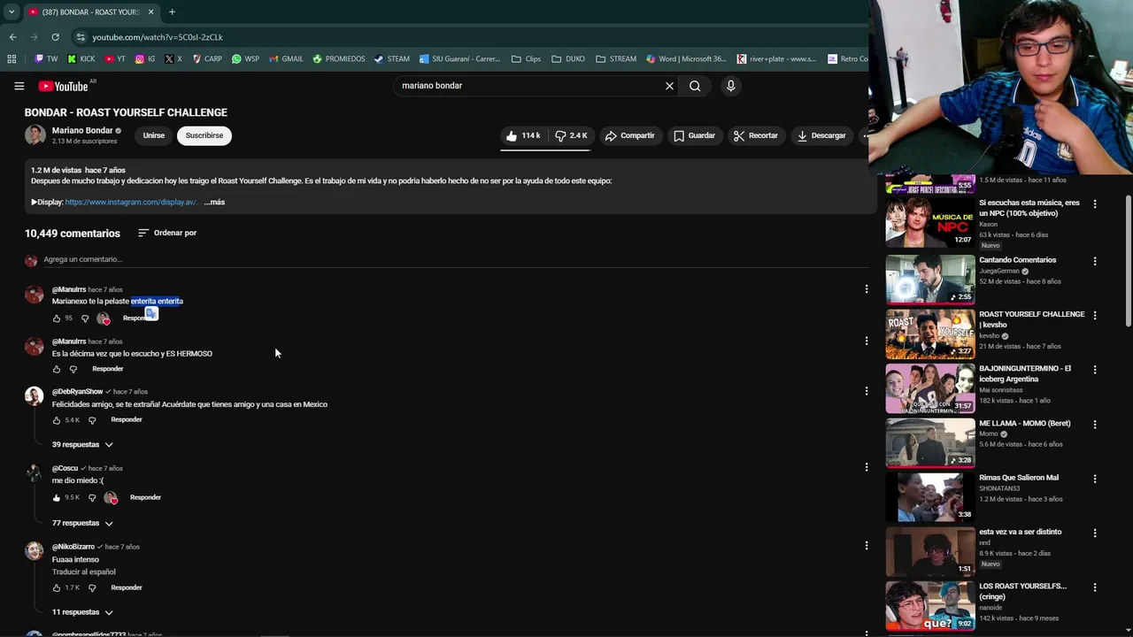Expand the 39 respuestas replies
This screenshot has height=637, width=1133.
click(82, 444)
